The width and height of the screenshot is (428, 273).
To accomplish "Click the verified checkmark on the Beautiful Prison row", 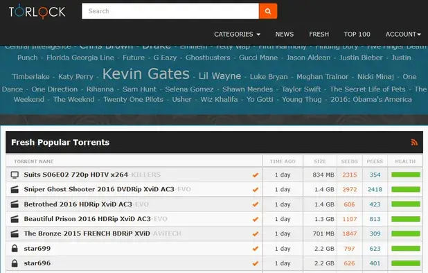I will (x=256, y=219).
